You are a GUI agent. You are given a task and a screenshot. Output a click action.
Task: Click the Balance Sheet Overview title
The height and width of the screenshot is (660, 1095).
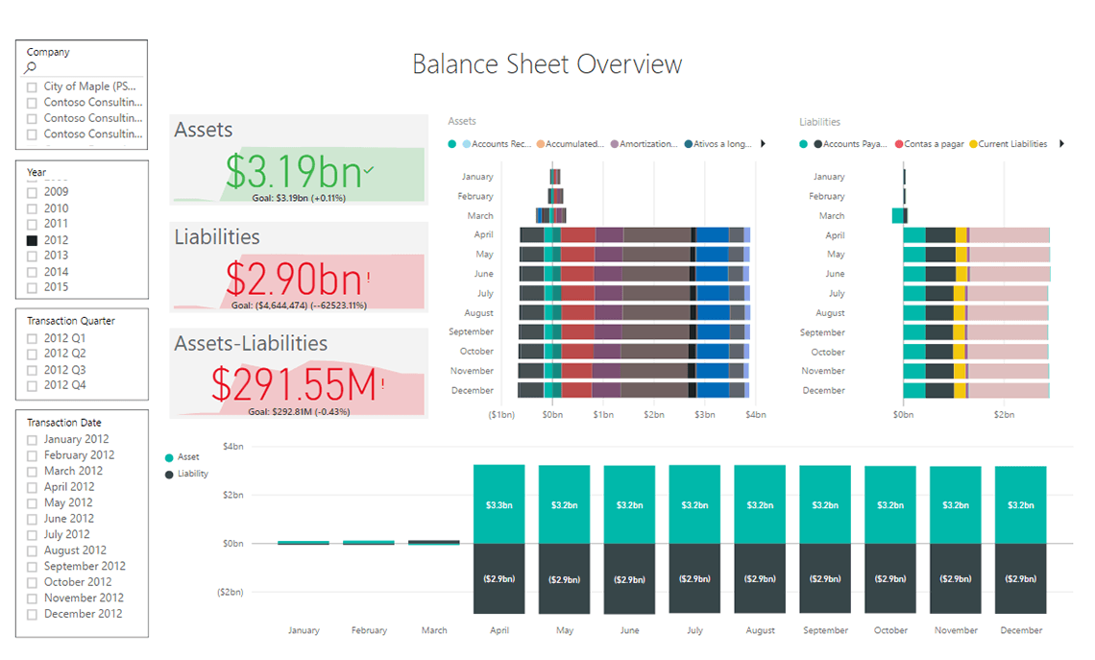(547, 64)
